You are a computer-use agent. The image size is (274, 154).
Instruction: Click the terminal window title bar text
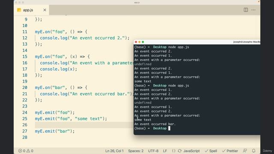[247, 42]
